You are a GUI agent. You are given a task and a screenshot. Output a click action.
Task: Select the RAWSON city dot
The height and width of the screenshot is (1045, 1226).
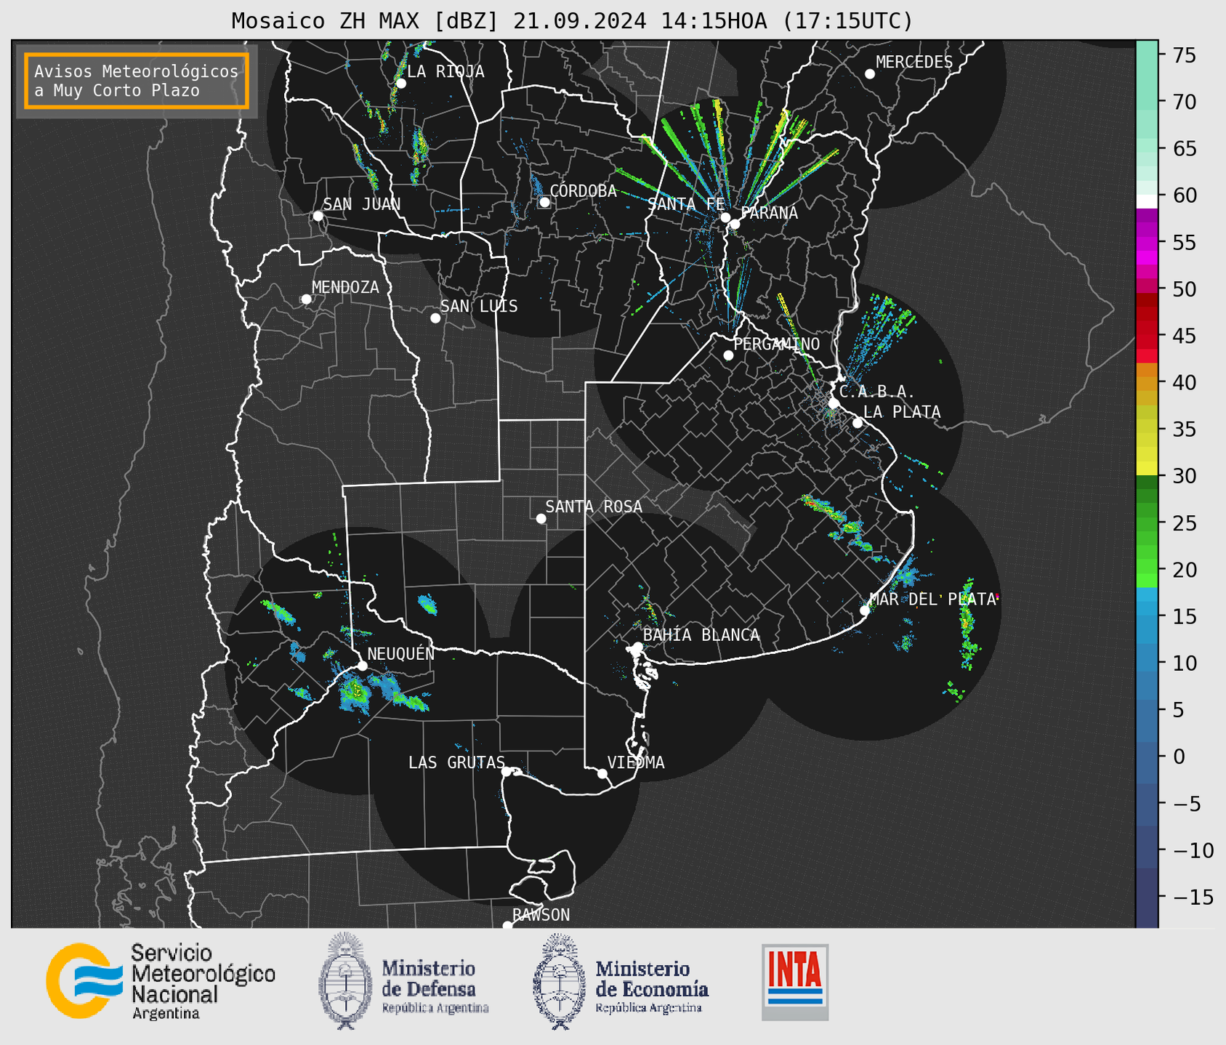(507, 926)
